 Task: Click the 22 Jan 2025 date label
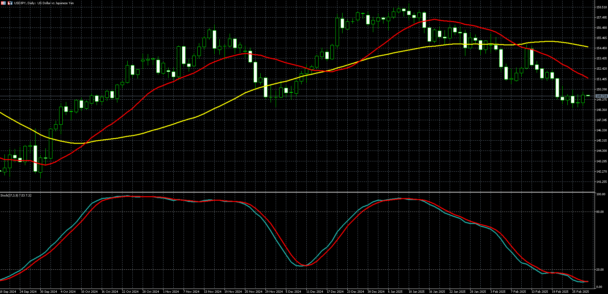458,292
